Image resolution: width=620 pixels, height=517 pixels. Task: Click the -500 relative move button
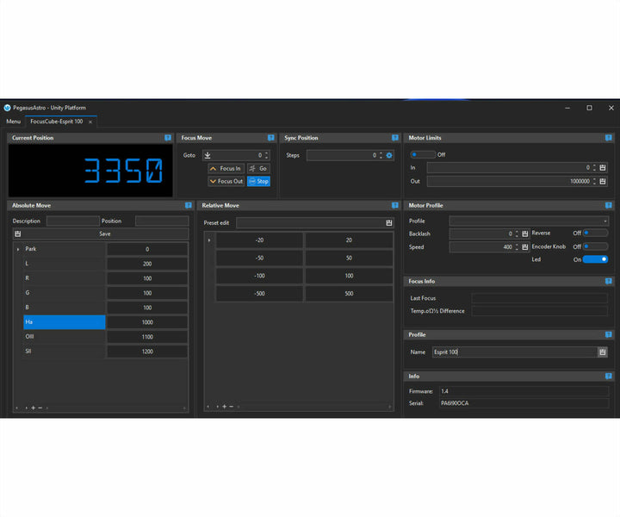coord(259,293)
